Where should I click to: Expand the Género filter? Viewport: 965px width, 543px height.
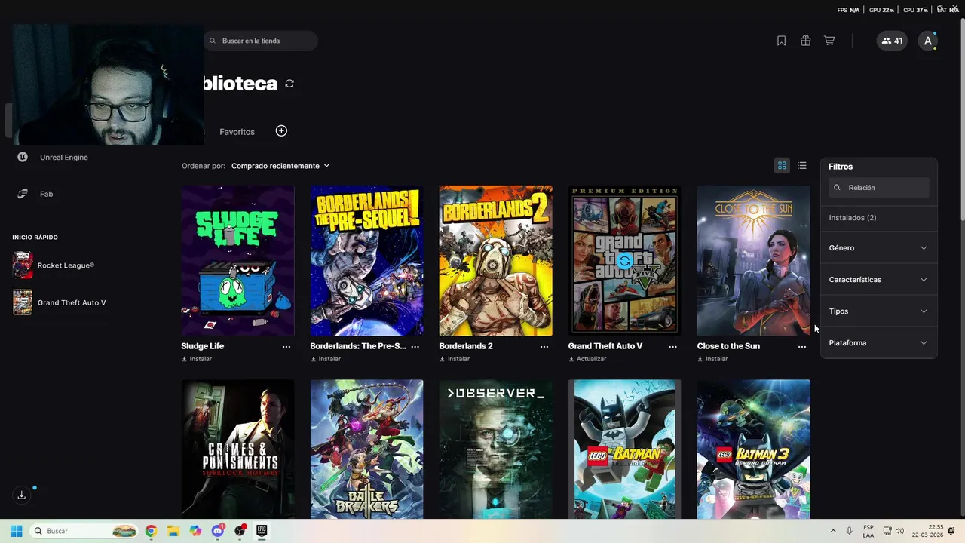(x=878, y=248)
